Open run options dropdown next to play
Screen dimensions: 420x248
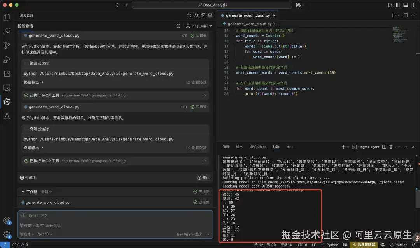point(399,15)
